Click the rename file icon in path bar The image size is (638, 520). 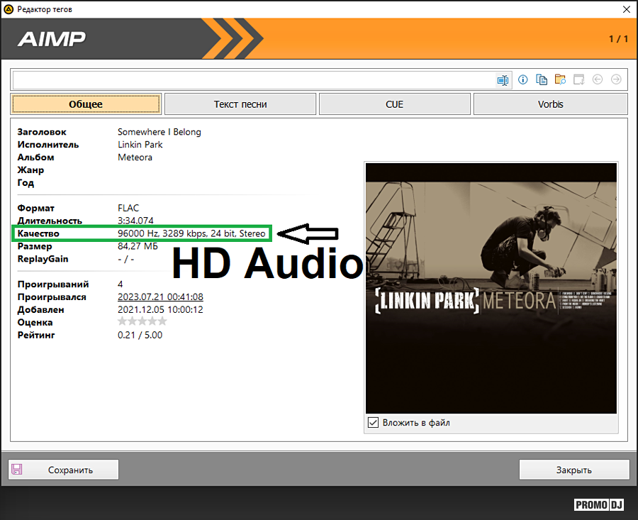(503, 80)
